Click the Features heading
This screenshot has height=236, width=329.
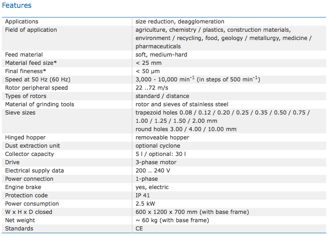coord(17,6)
